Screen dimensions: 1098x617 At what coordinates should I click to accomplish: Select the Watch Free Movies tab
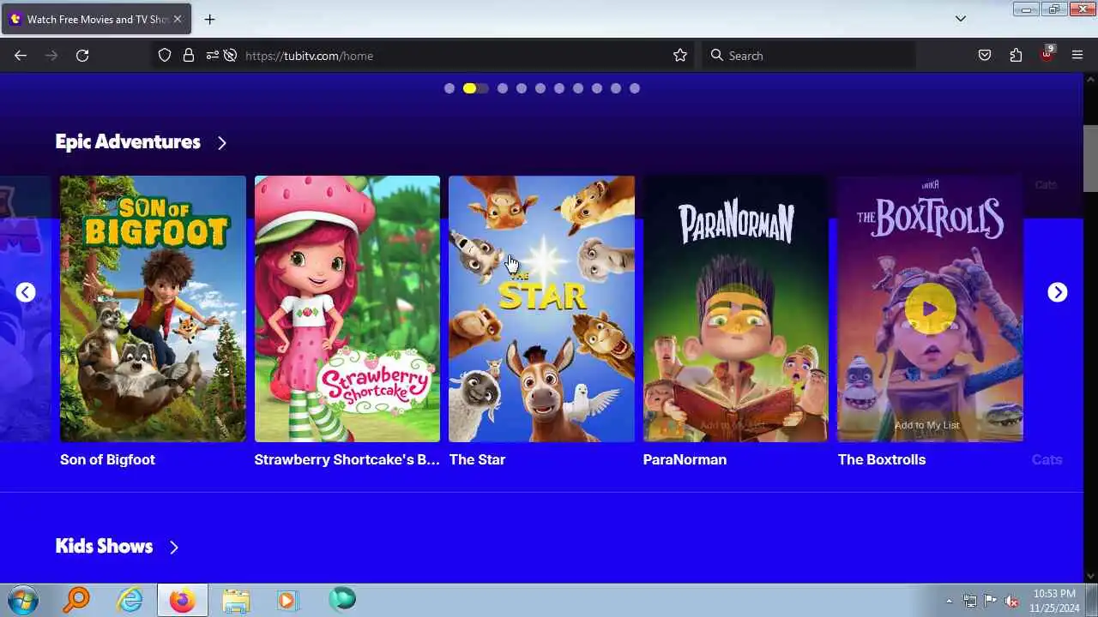[96, 19]
